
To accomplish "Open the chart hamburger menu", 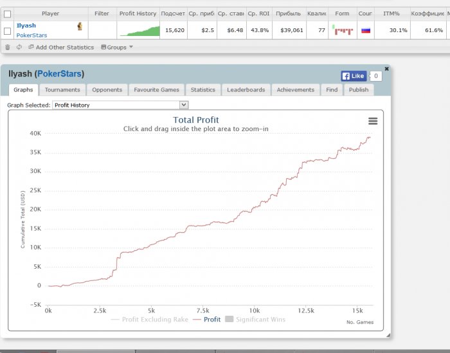I will (373, 121).
